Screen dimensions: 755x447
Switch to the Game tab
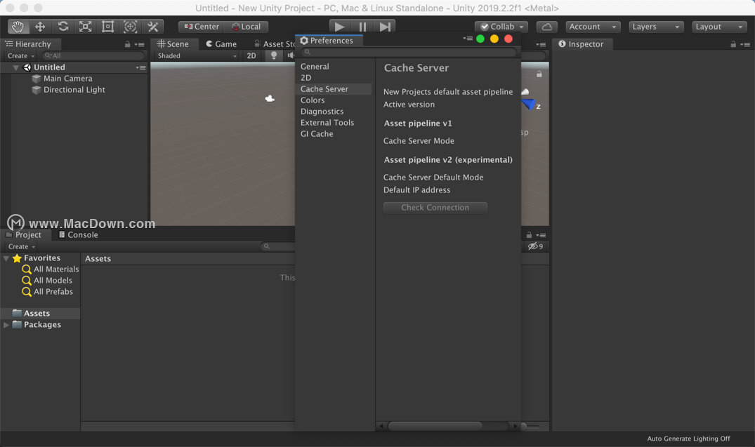221,44
